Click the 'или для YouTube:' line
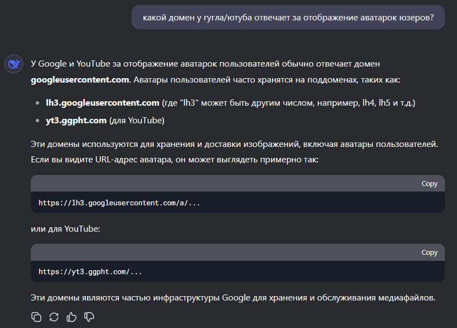This screenshot has height=328, width=457. (66, 229)
